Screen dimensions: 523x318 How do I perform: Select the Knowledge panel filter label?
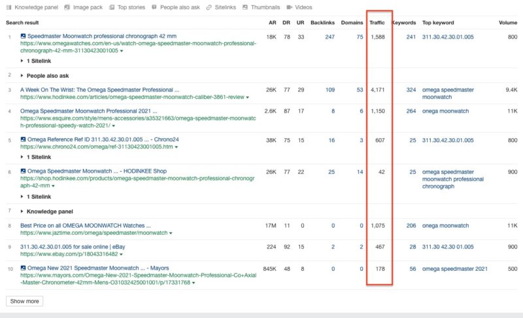(x=37, y=7)
